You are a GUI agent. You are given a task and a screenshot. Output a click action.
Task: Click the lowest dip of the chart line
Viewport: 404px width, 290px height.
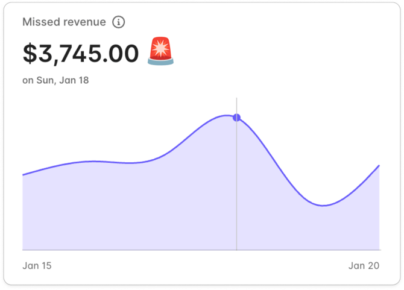[x=324, y=206]
